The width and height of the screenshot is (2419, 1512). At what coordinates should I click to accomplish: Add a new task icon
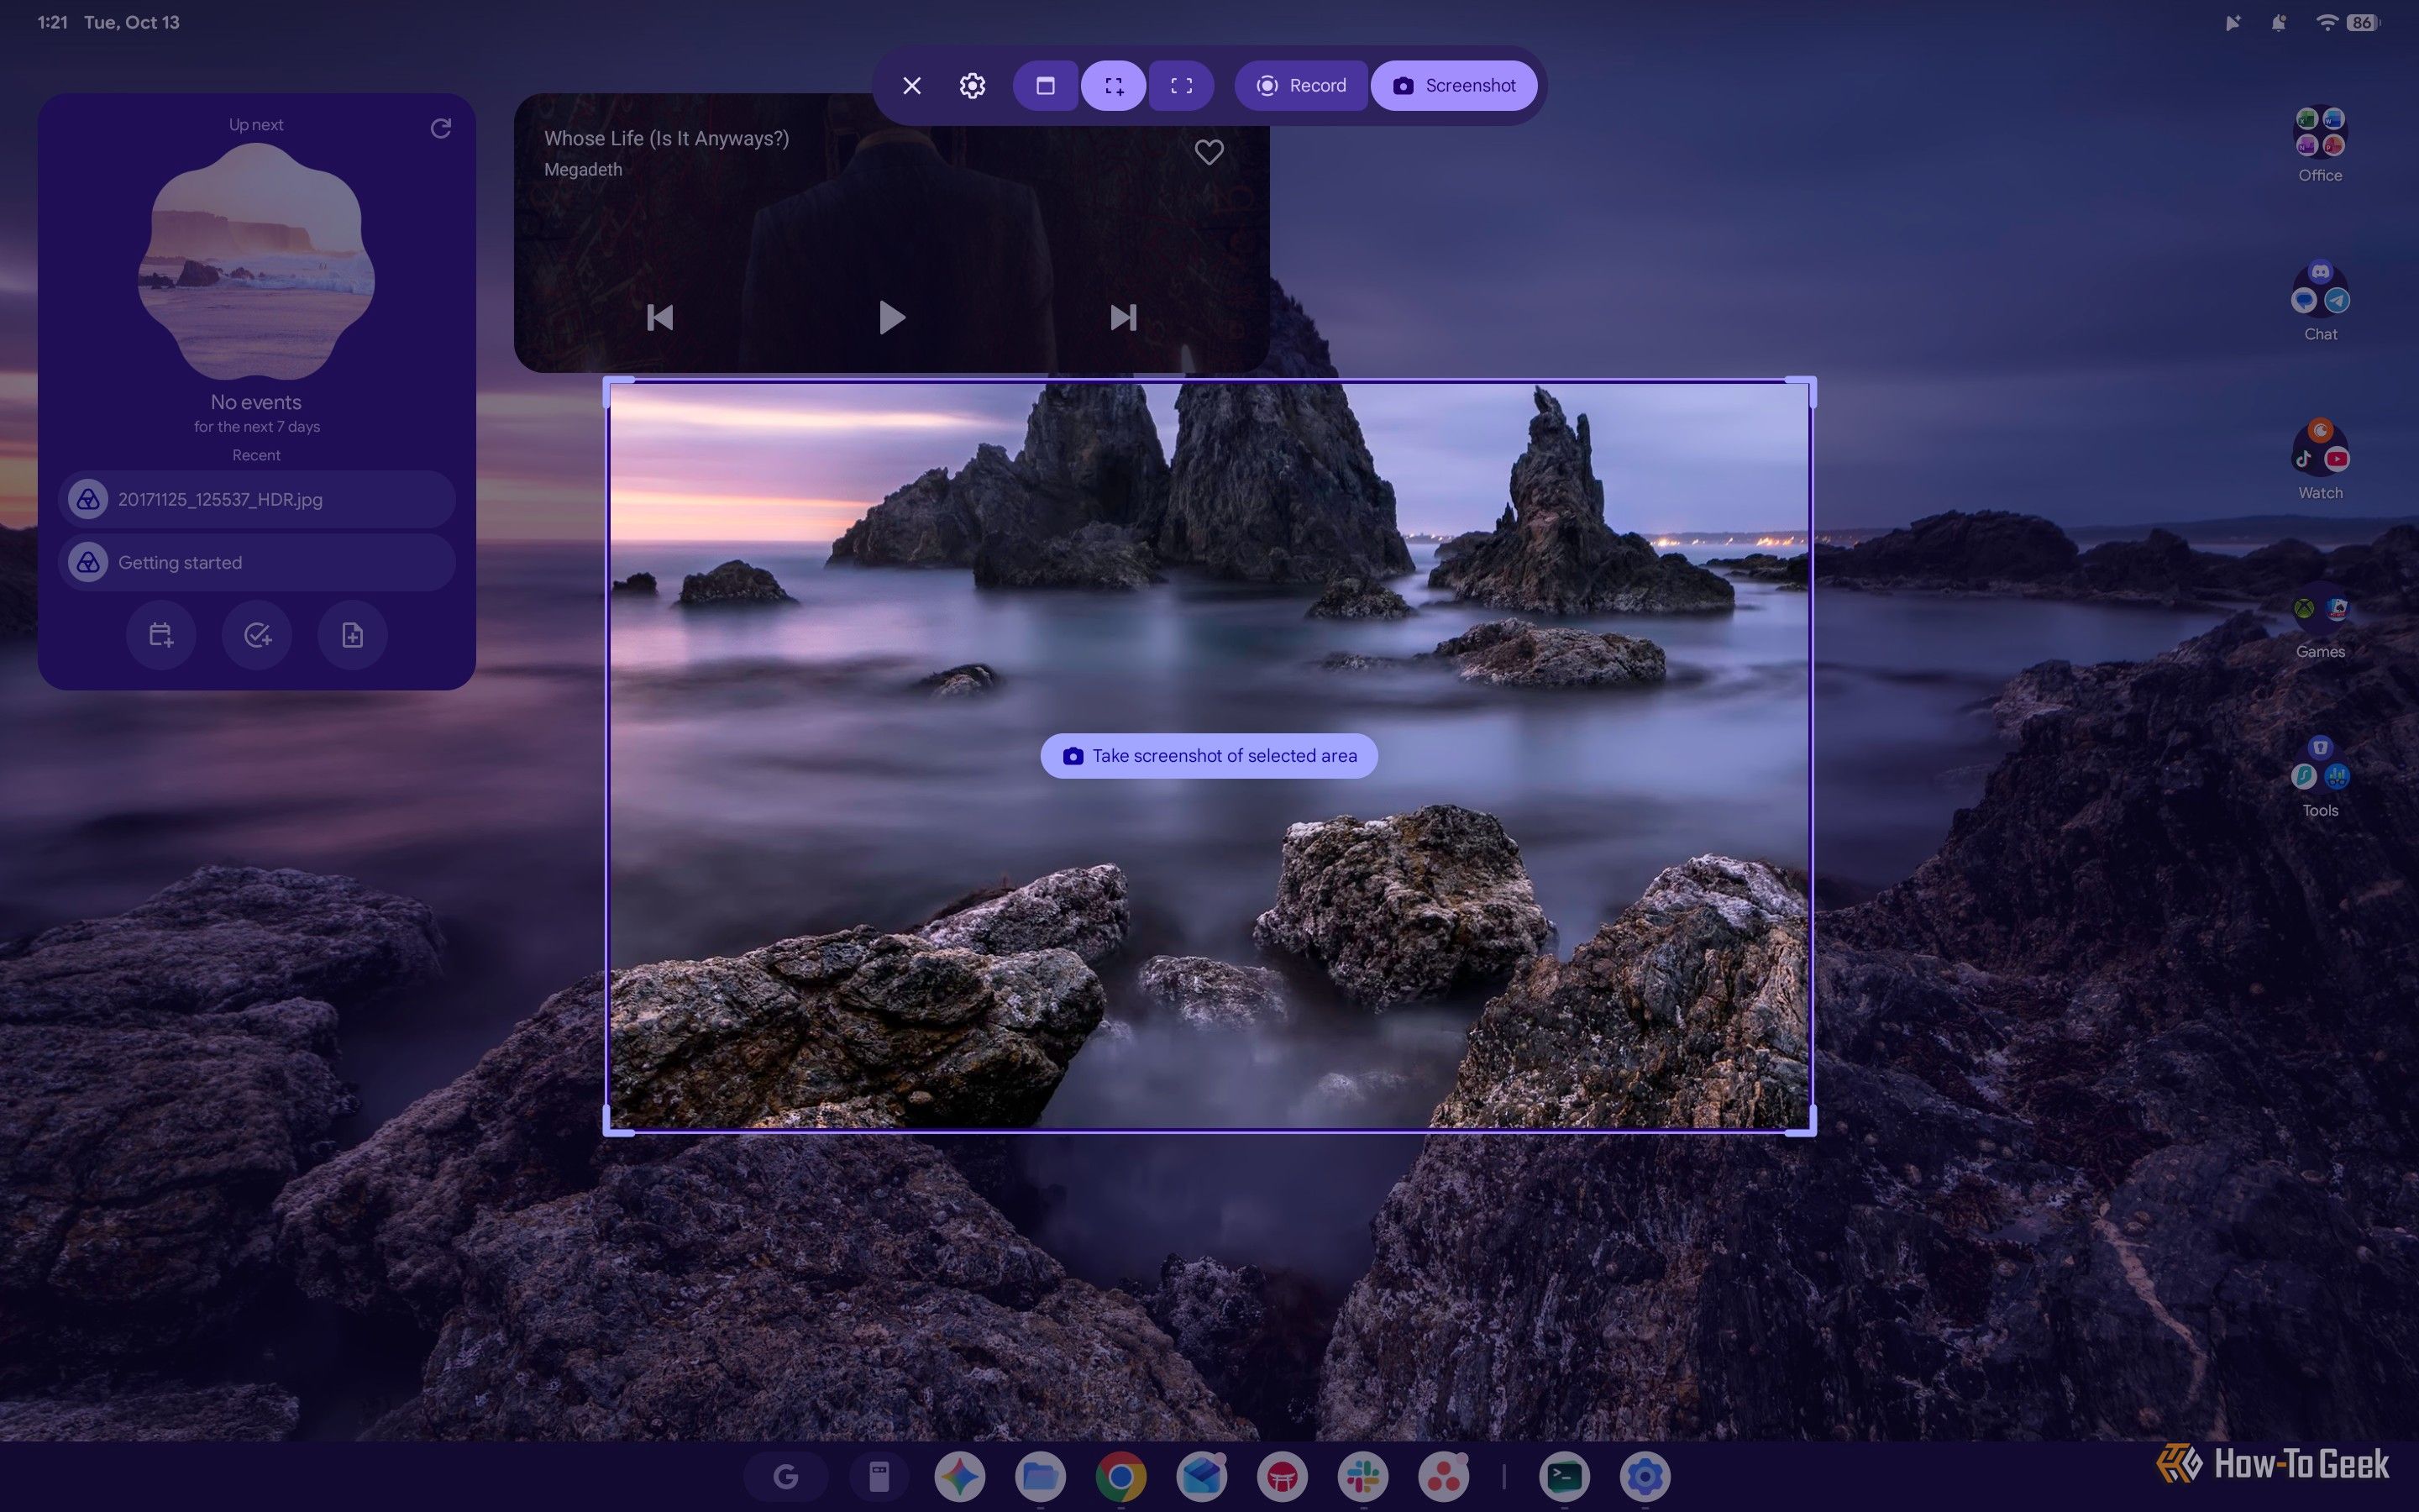(257, 635)
